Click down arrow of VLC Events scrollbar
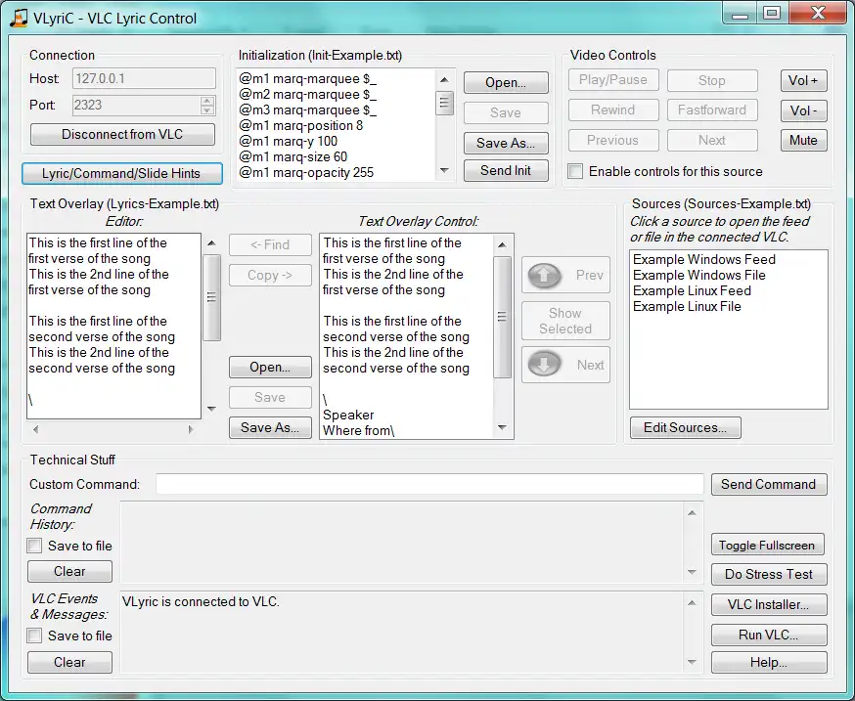 click(692, 662)
